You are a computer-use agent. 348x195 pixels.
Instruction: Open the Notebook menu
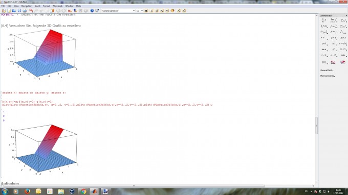58,6
